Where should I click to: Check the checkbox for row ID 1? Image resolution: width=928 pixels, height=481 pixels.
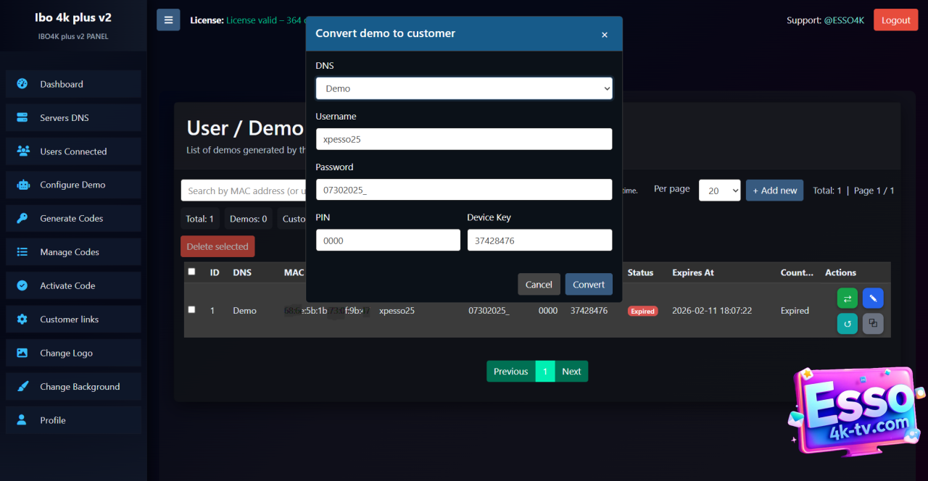click(191, 309)
